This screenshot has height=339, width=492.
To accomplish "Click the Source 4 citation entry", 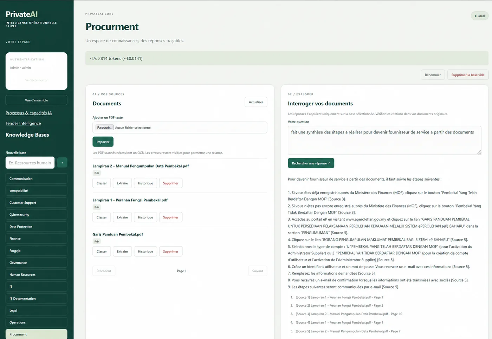I will [339, 322].
